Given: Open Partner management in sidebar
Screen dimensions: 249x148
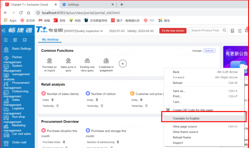Looking at the screenshot, I should tap(13, 59).
